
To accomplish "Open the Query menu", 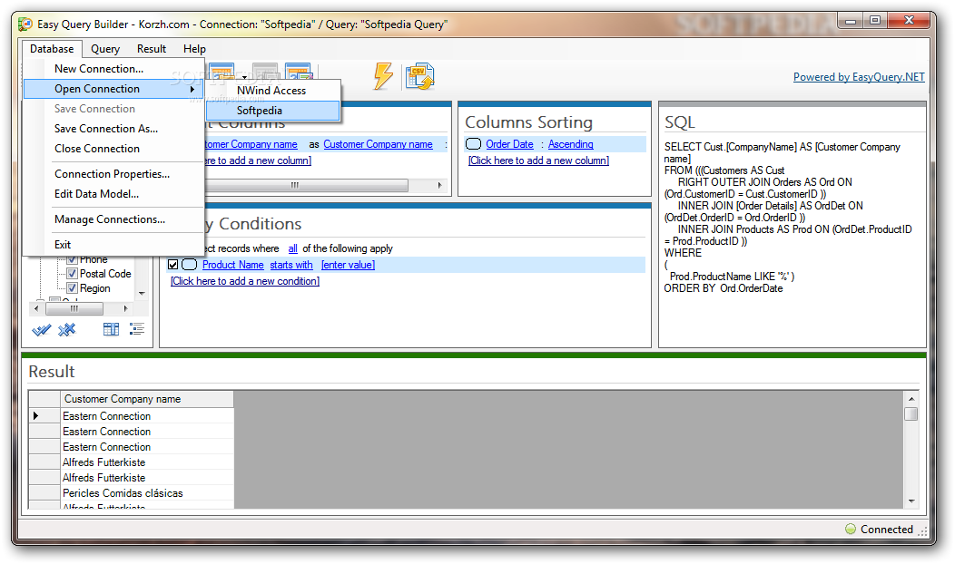I will [105, 49].
